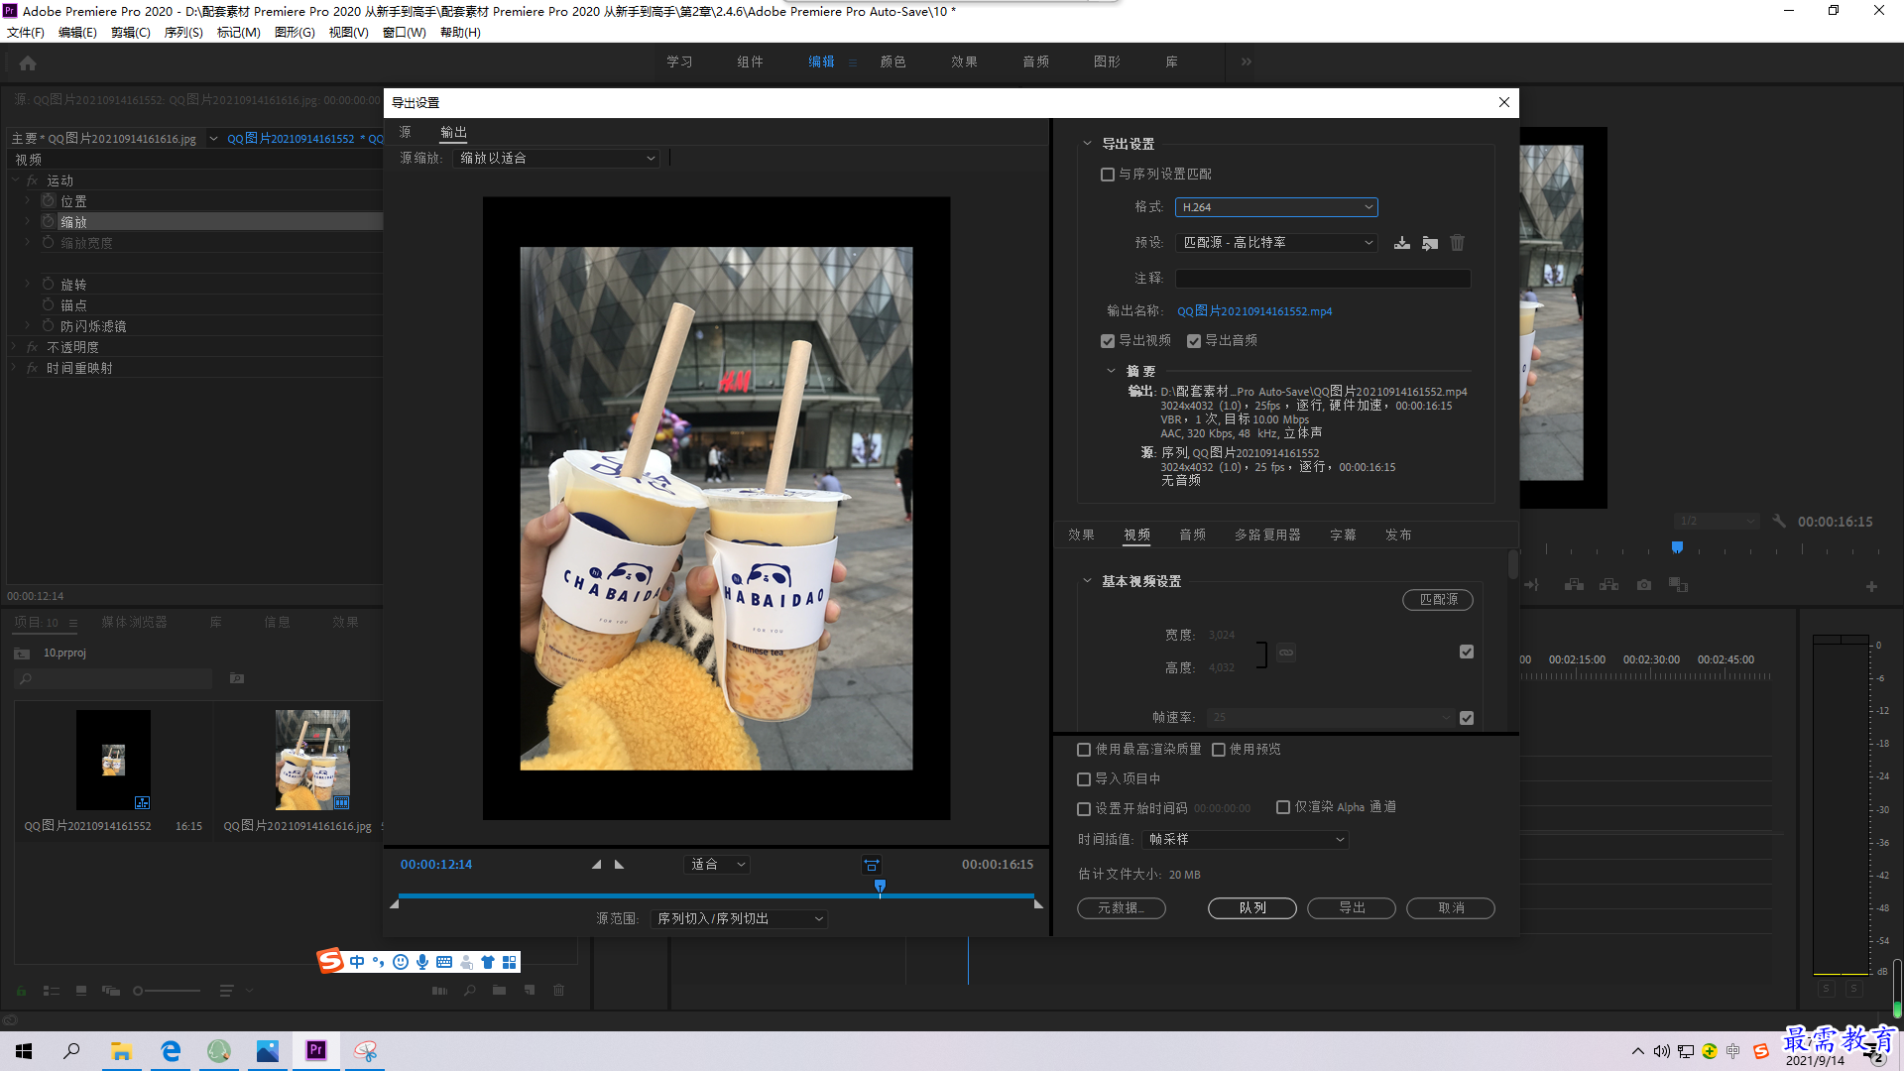Image resolution: width=1904 pixels, height=1071 pixels.
Task: Collapse the 基本视频设置 section
Action: click(1087, 581)
